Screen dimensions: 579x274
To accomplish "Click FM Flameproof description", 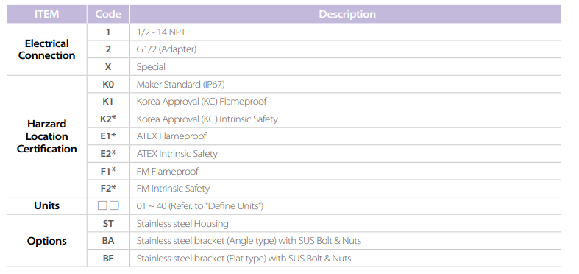I will click(167, 171).
